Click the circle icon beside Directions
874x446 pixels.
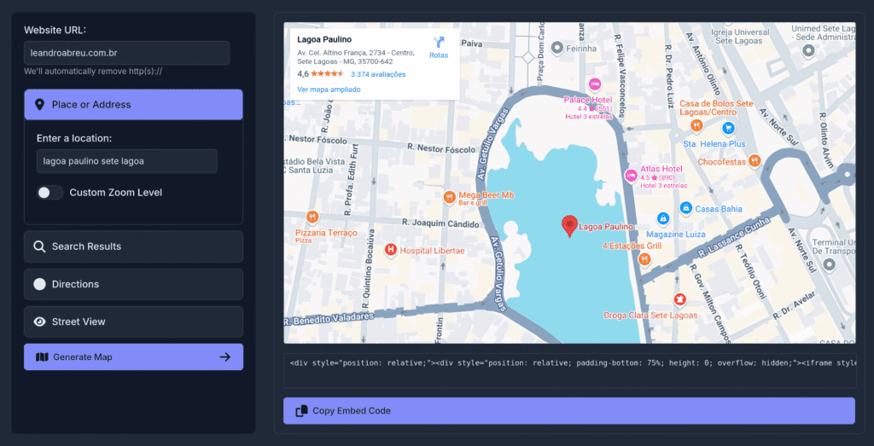39,284
